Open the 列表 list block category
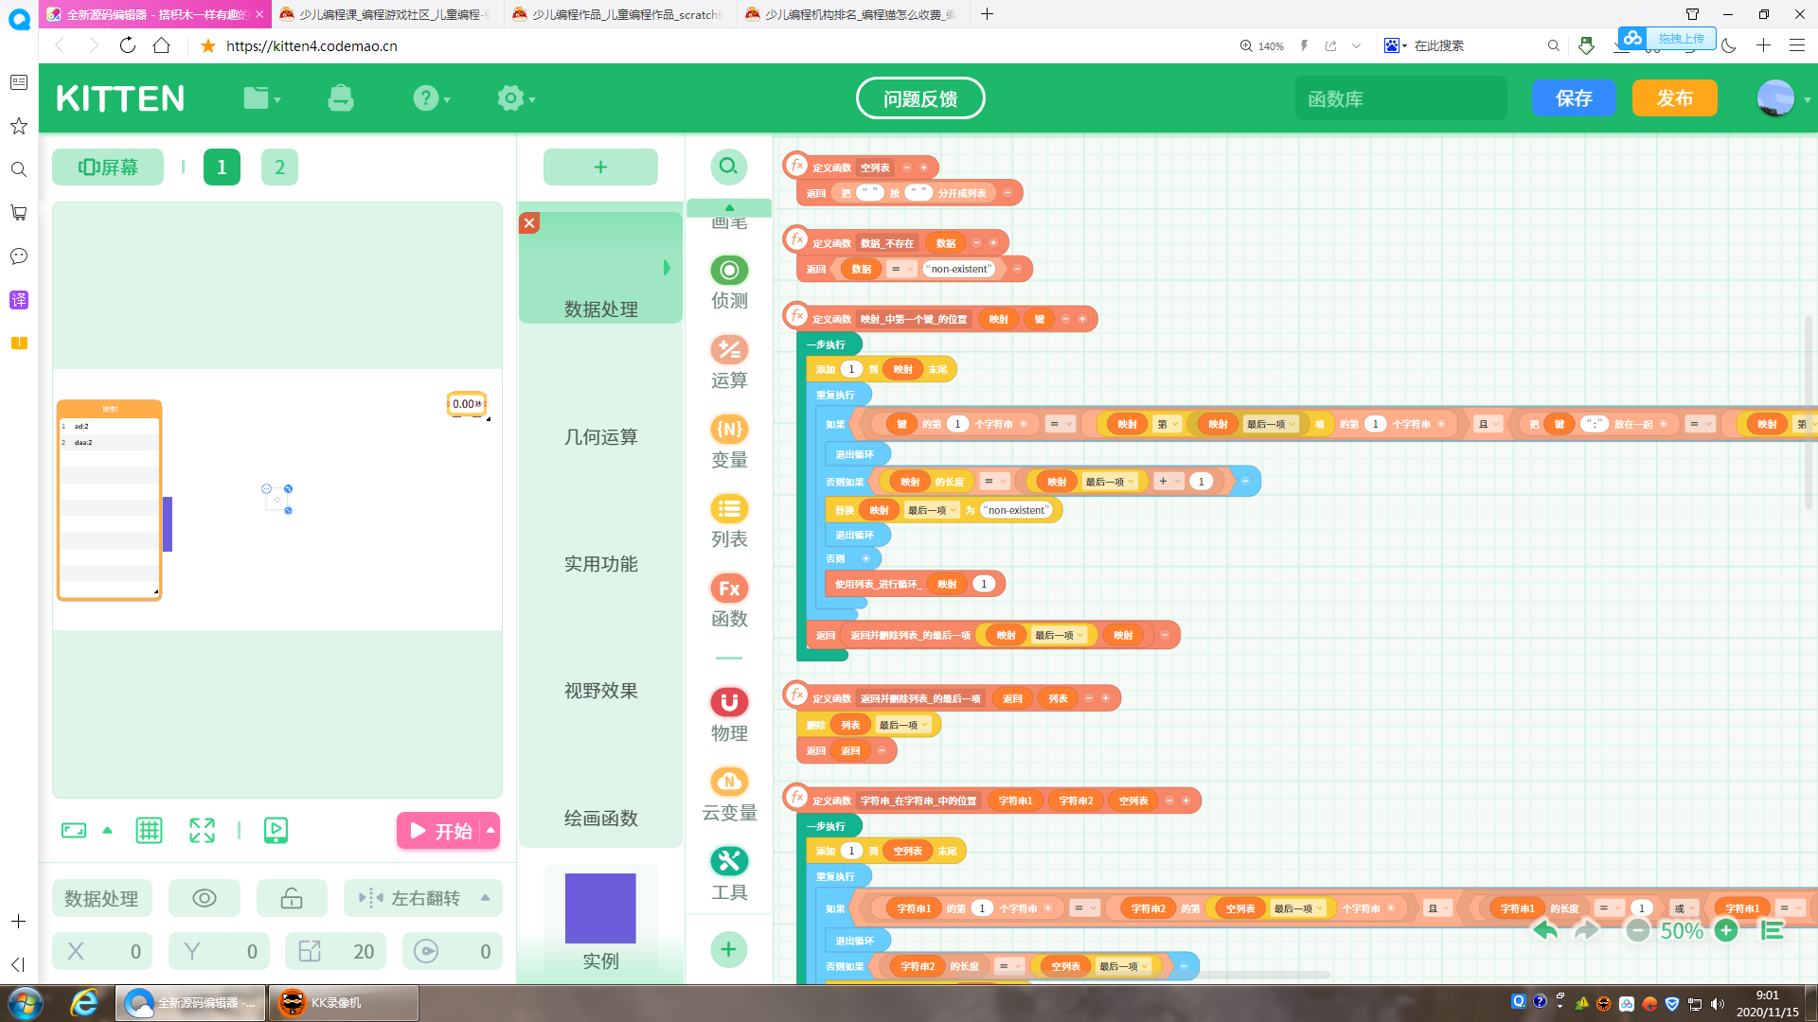Viewport: 1818px width, 1022px height. click(x=729, y=521)
